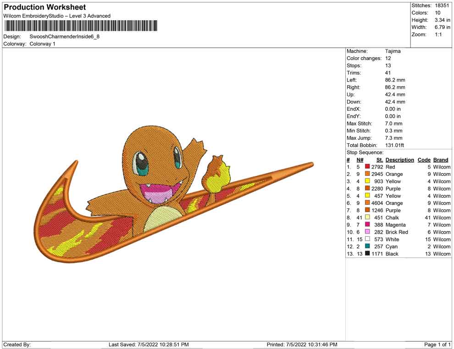Click the yellow swatch in stop 3
The height and width of the screenshot is (349, 454).
[367, 181]
